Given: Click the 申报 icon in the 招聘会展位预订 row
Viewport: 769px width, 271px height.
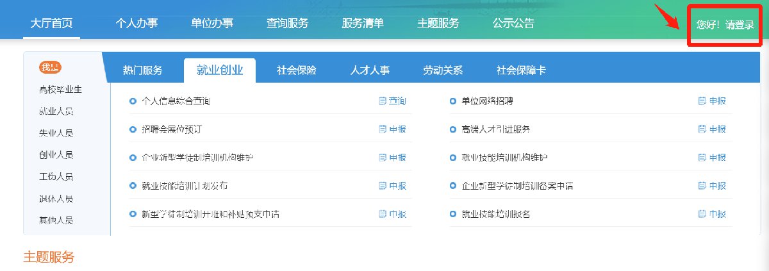Looking at the screenshot, I should 383,129.
